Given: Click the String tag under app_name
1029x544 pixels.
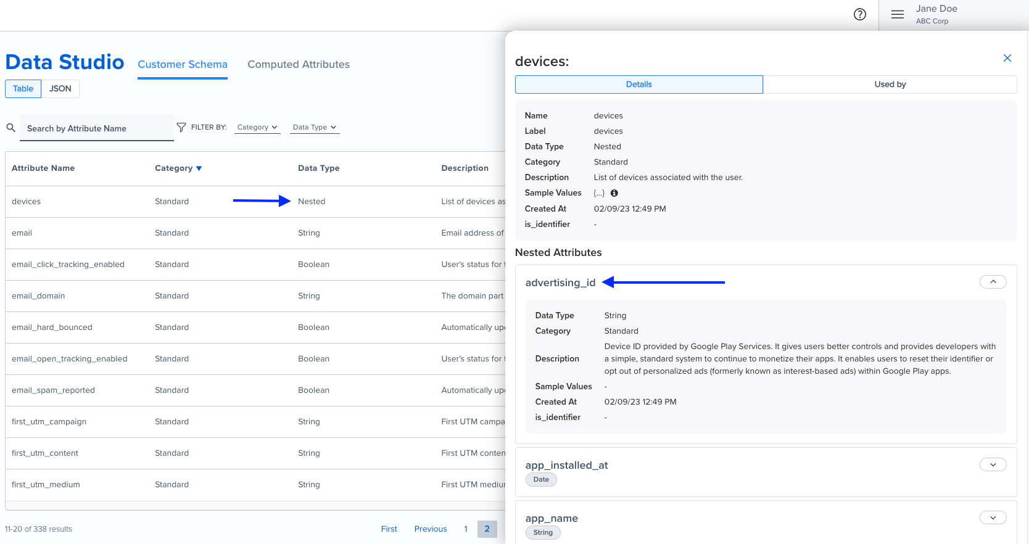Looking at the screenshot, I should pyautogui.click(x=543, y=532).
